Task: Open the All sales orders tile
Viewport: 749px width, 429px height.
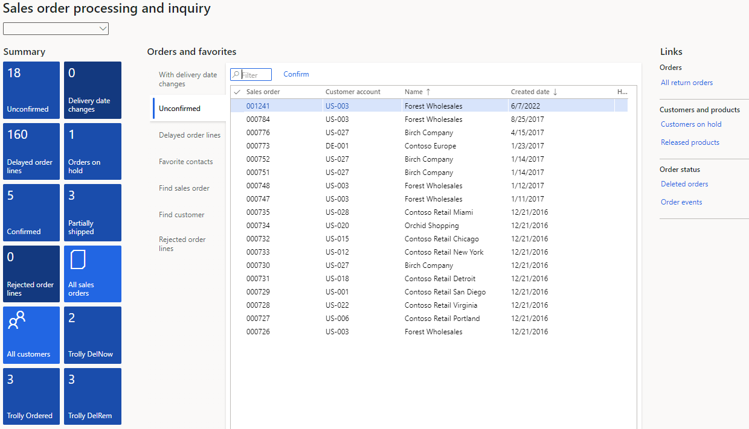Action: pos(92,274)
